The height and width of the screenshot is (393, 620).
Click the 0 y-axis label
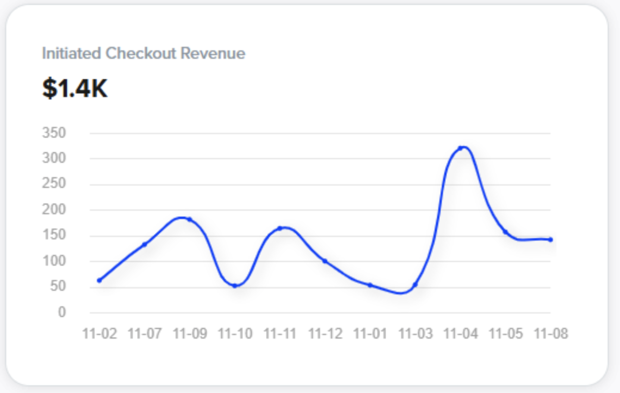coord(62,312)
